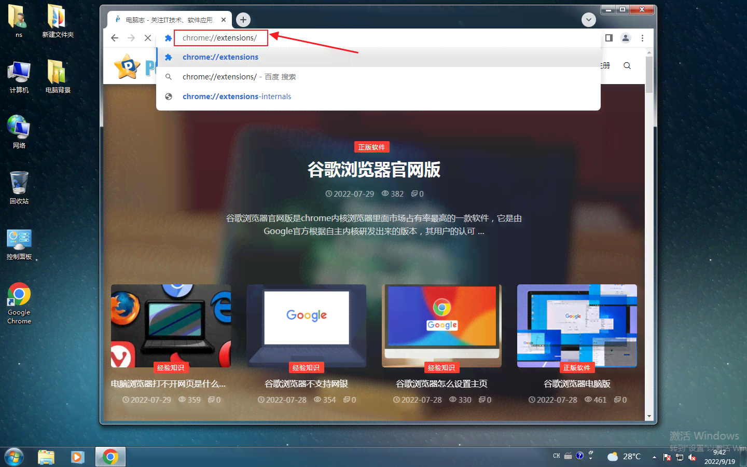The width and height of the screenshot is (747, 467).
Task: Open the Windows desktop Google thumbnail
Action: pos(577,326)
